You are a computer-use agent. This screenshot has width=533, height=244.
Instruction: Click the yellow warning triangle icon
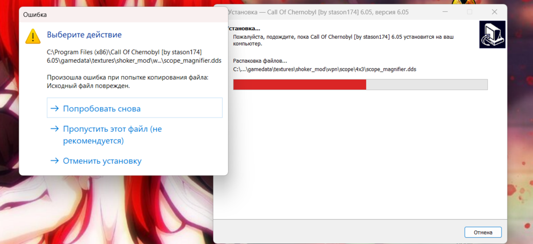pos(33,36)
